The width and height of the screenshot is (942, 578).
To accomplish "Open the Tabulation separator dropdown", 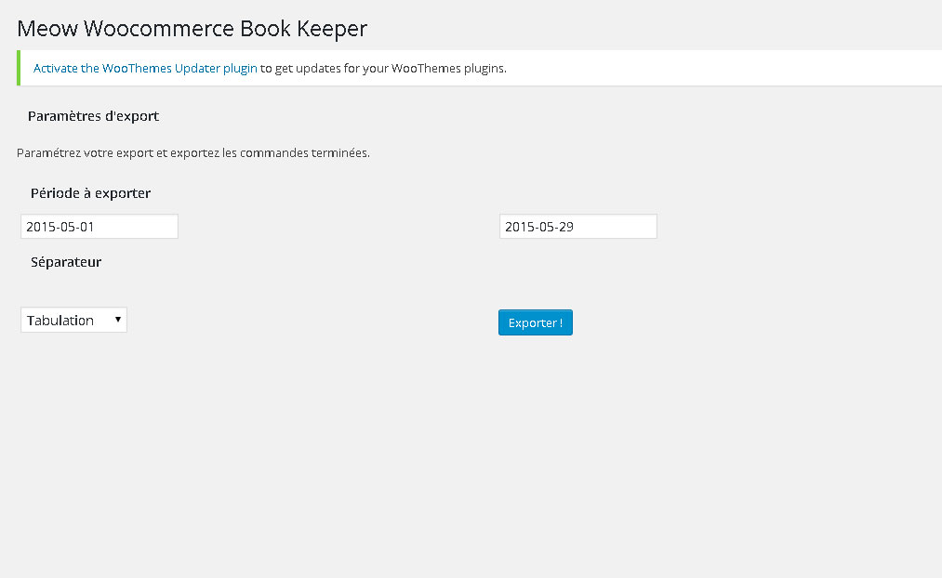I will pyautogui.click(x=73, y=320).
